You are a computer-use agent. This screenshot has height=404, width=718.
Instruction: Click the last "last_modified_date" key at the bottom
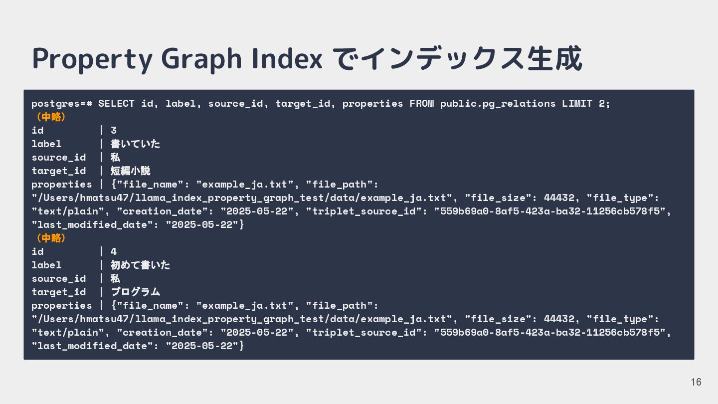[x=92, y=346]
